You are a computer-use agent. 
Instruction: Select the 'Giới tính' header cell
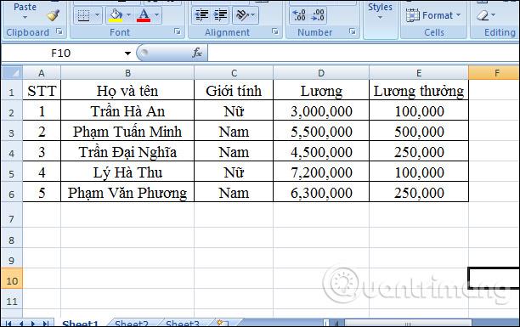point(234,90)
